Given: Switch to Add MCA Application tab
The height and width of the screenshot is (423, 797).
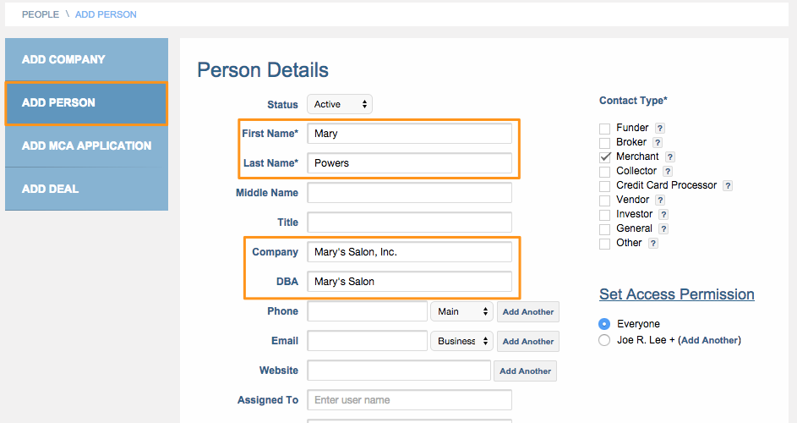Looking at the screenshot, I should click(x=86, y=146).
